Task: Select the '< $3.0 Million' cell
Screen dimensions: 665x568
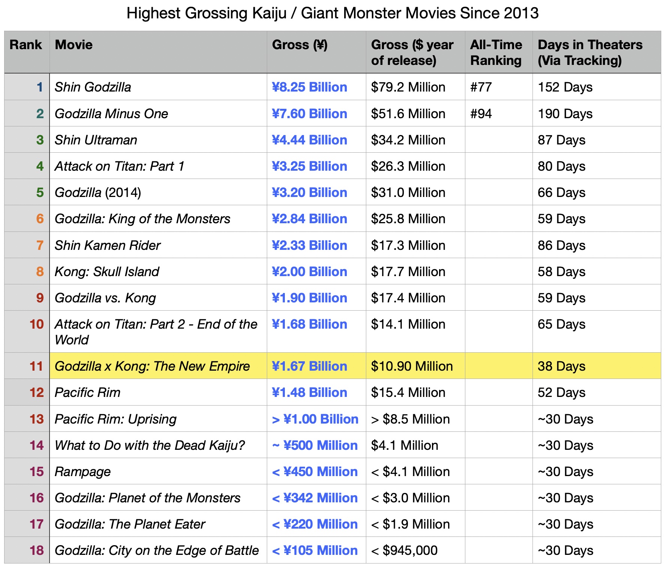Action: tap(415, 497)
